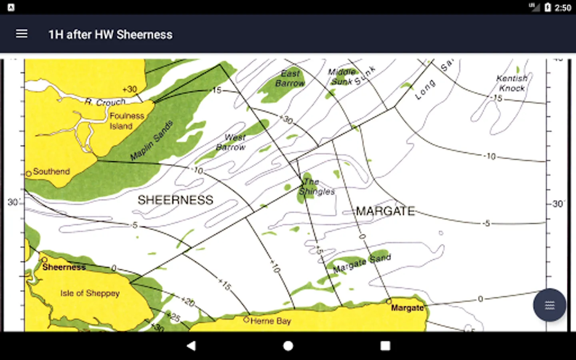Click the '1H after HW Sheerness' title
The height and width of the screenshot is (360, 576).
[x=110, y=34]
